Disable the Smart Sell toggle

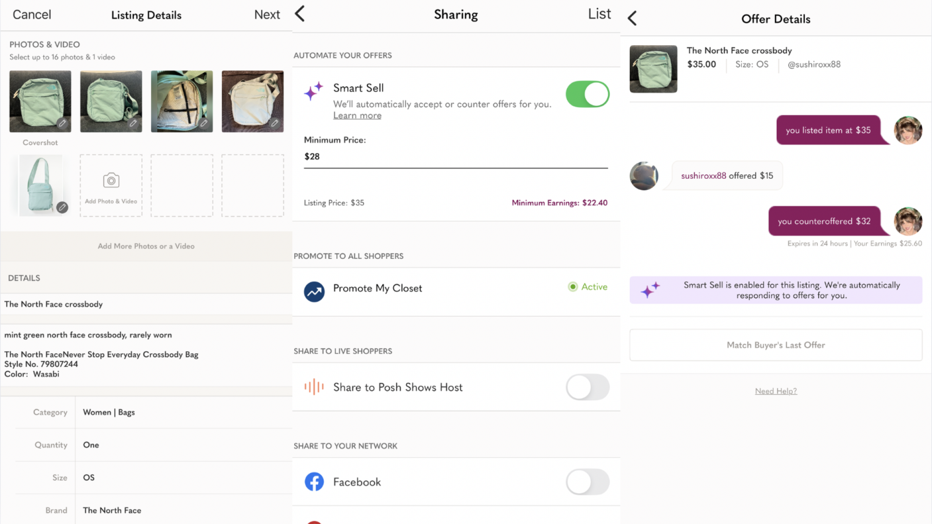coord(587,94)
